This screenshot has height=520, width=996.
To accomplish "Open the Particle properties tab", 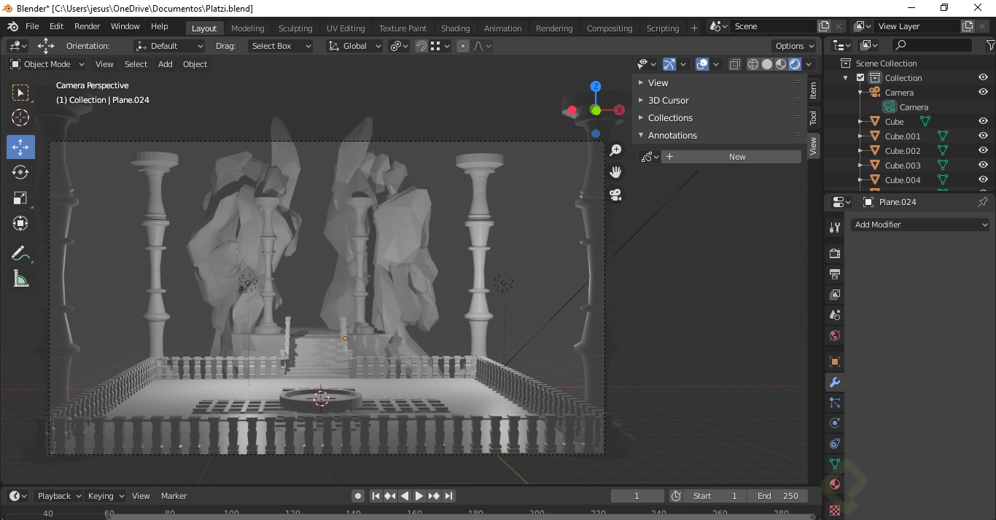I will point(834,403).
